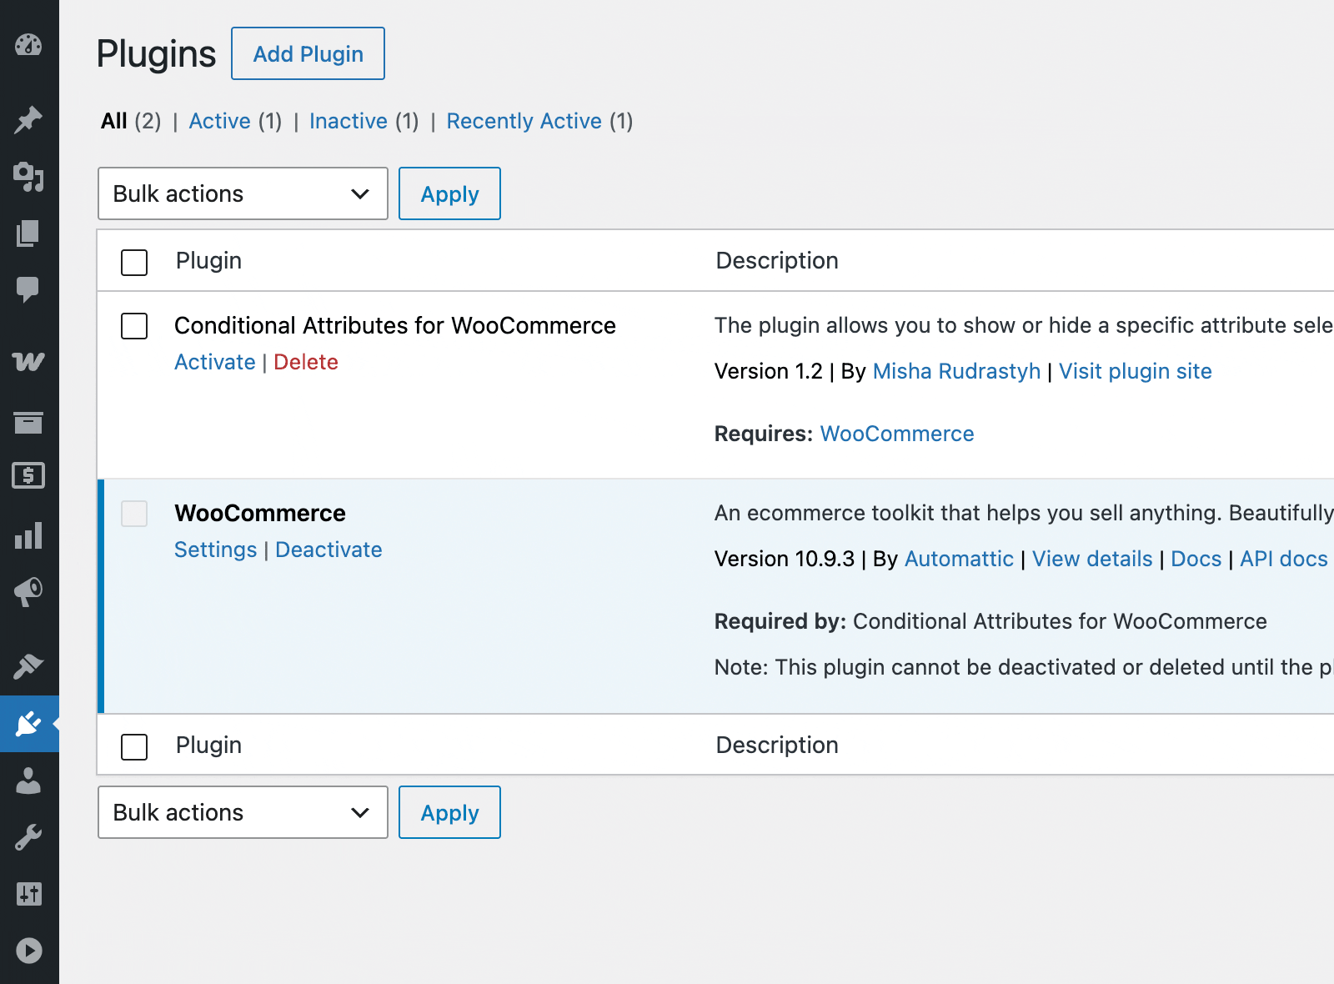Activate Conditional Attributes for WooCommerce
1334x984 pixels.
215,362
